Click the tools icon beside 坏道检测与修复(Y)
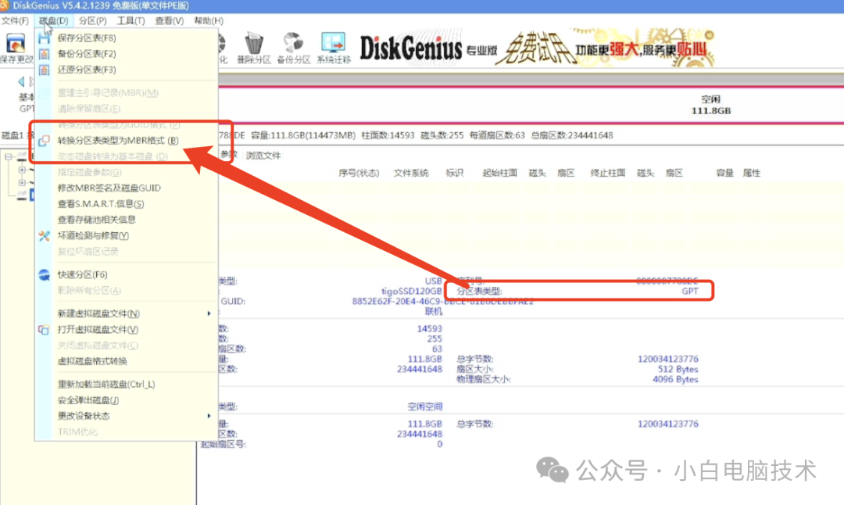844x505 pixels. tap(44, 236)
